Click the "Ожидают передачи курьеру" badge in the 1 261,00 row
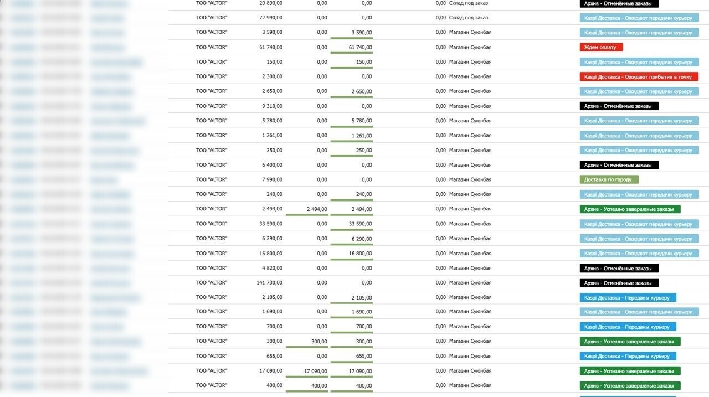Viewport: 709px width, 397px height. tap(639, 136)
